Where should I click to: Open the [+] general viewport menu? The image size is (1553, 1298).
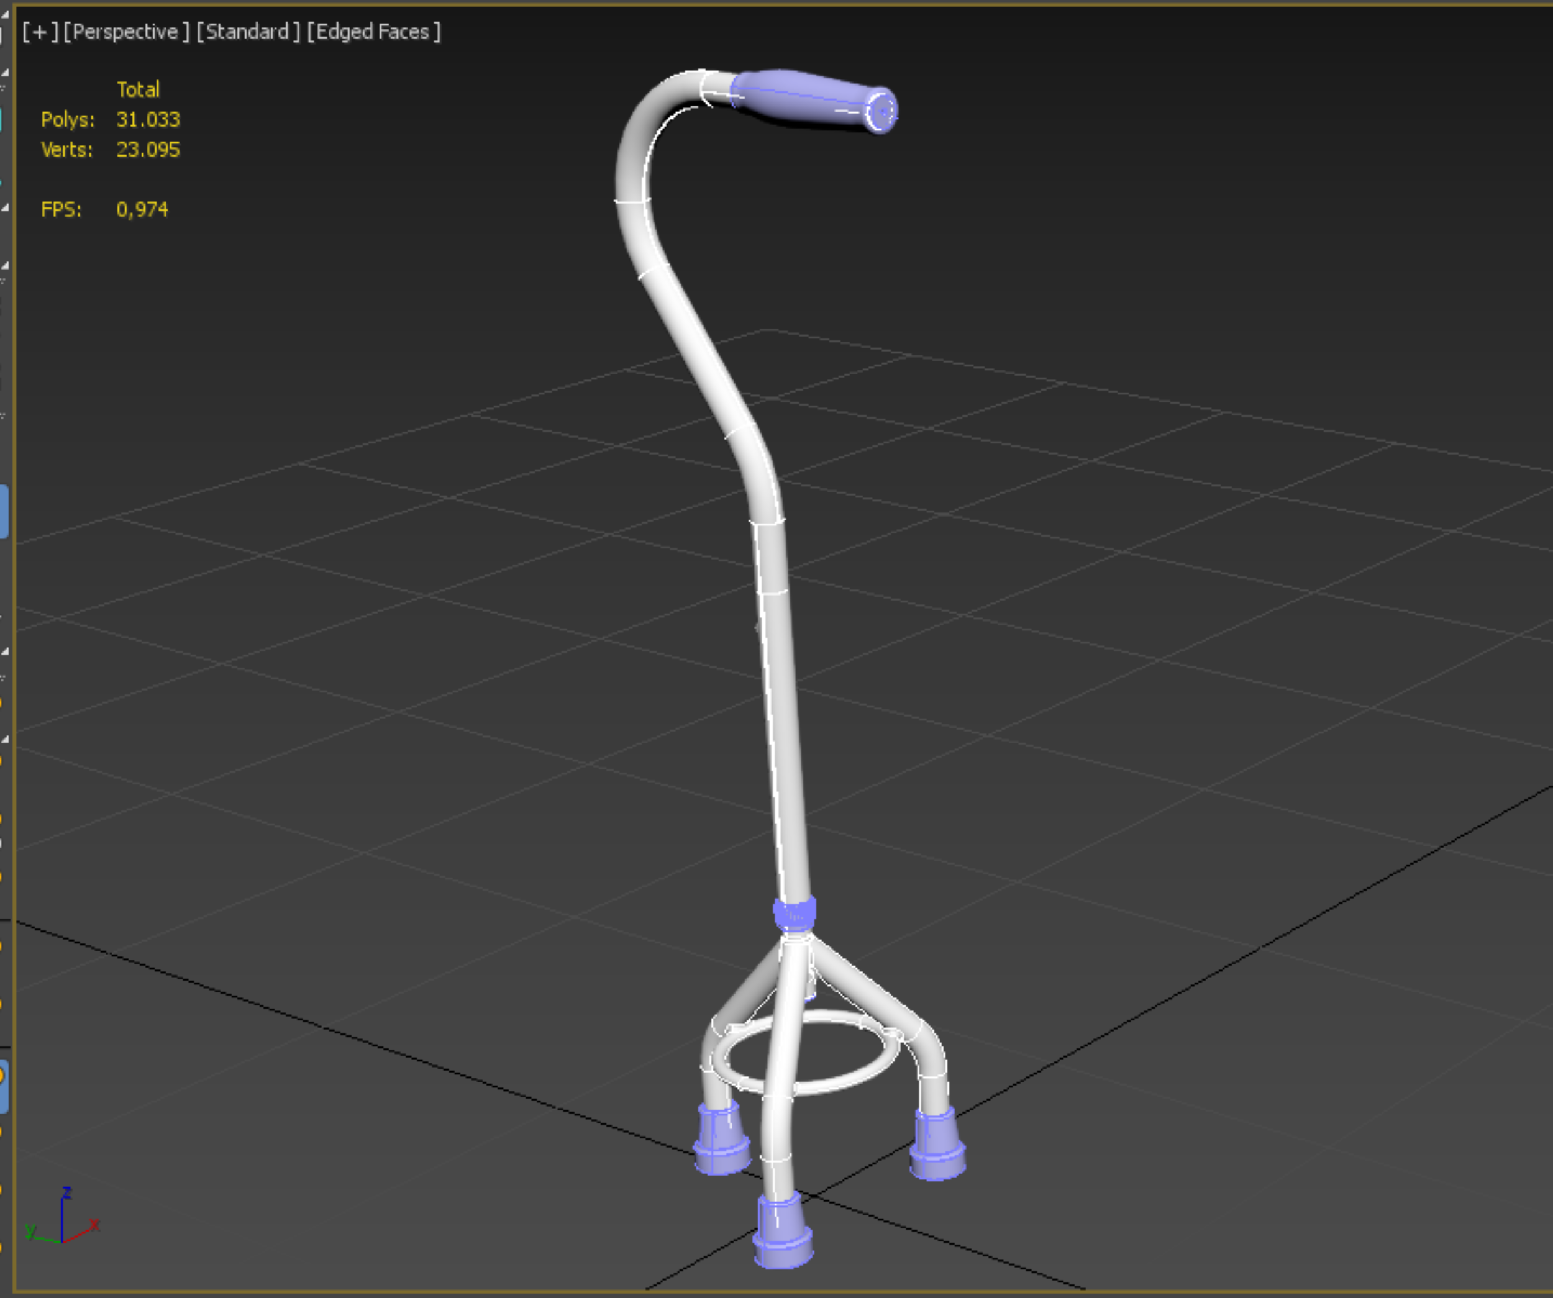coord(40,32)
